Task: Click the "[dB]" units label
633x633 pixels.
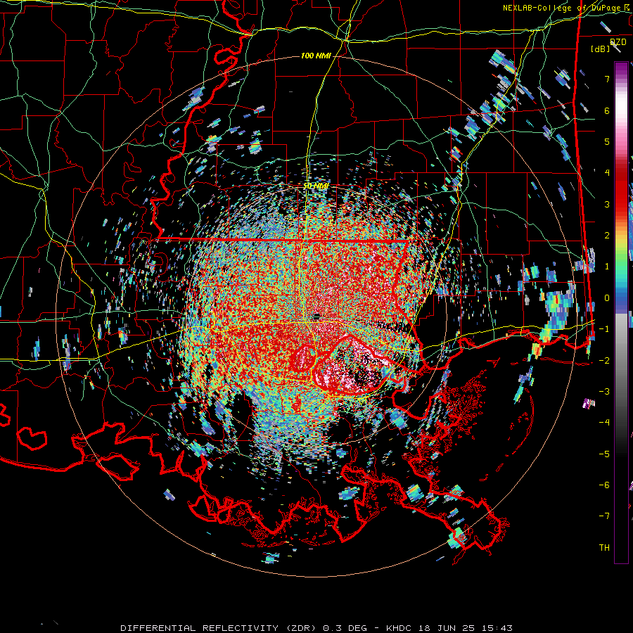Action: (x=601, y=49)
